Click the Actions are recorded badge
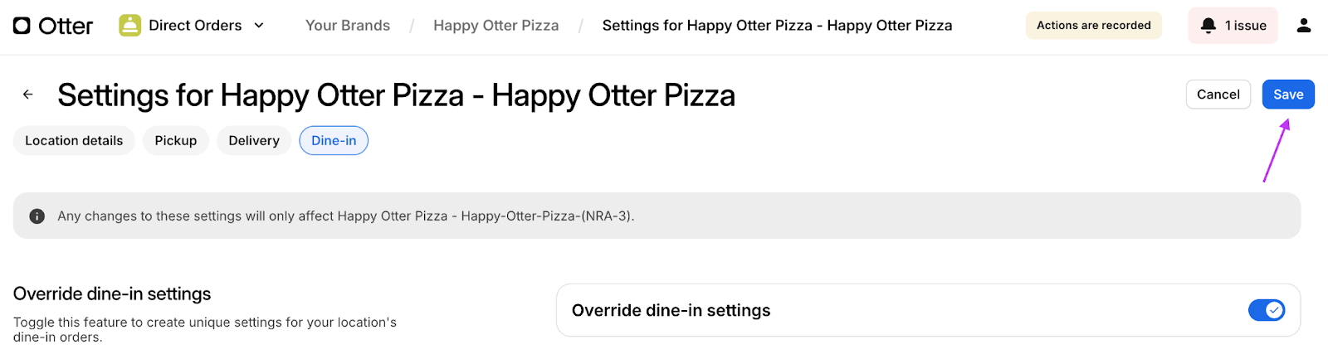 (1093, 26)
